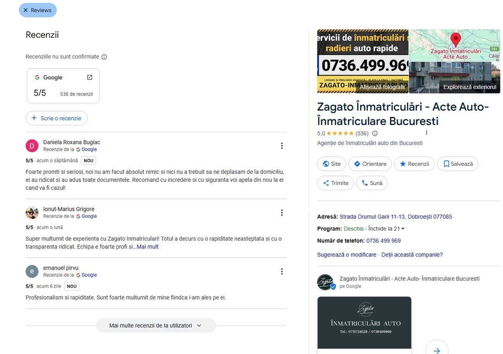
Task: Click the Zagato verified profile logo
Action: pyautogui.click(x=325, y=282)
